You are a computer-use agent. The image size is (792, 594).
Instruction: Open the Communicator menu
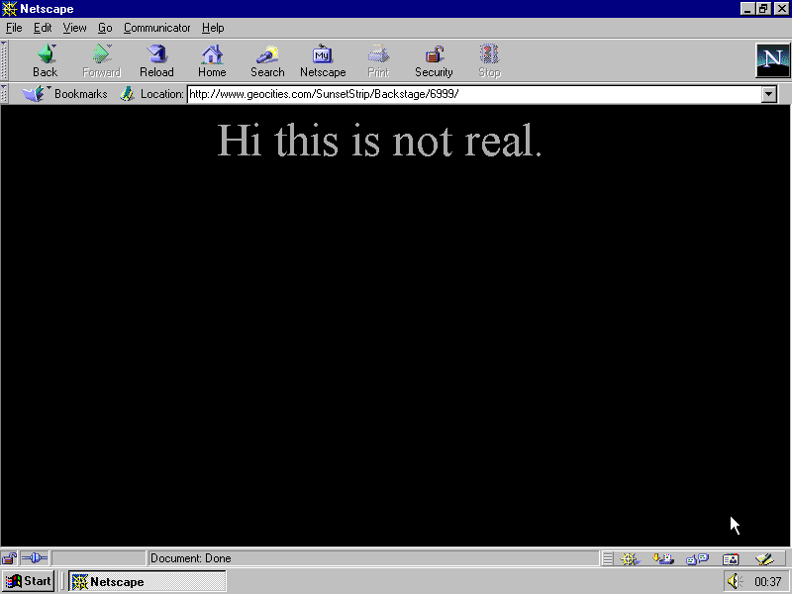click(x=156, y=28)
